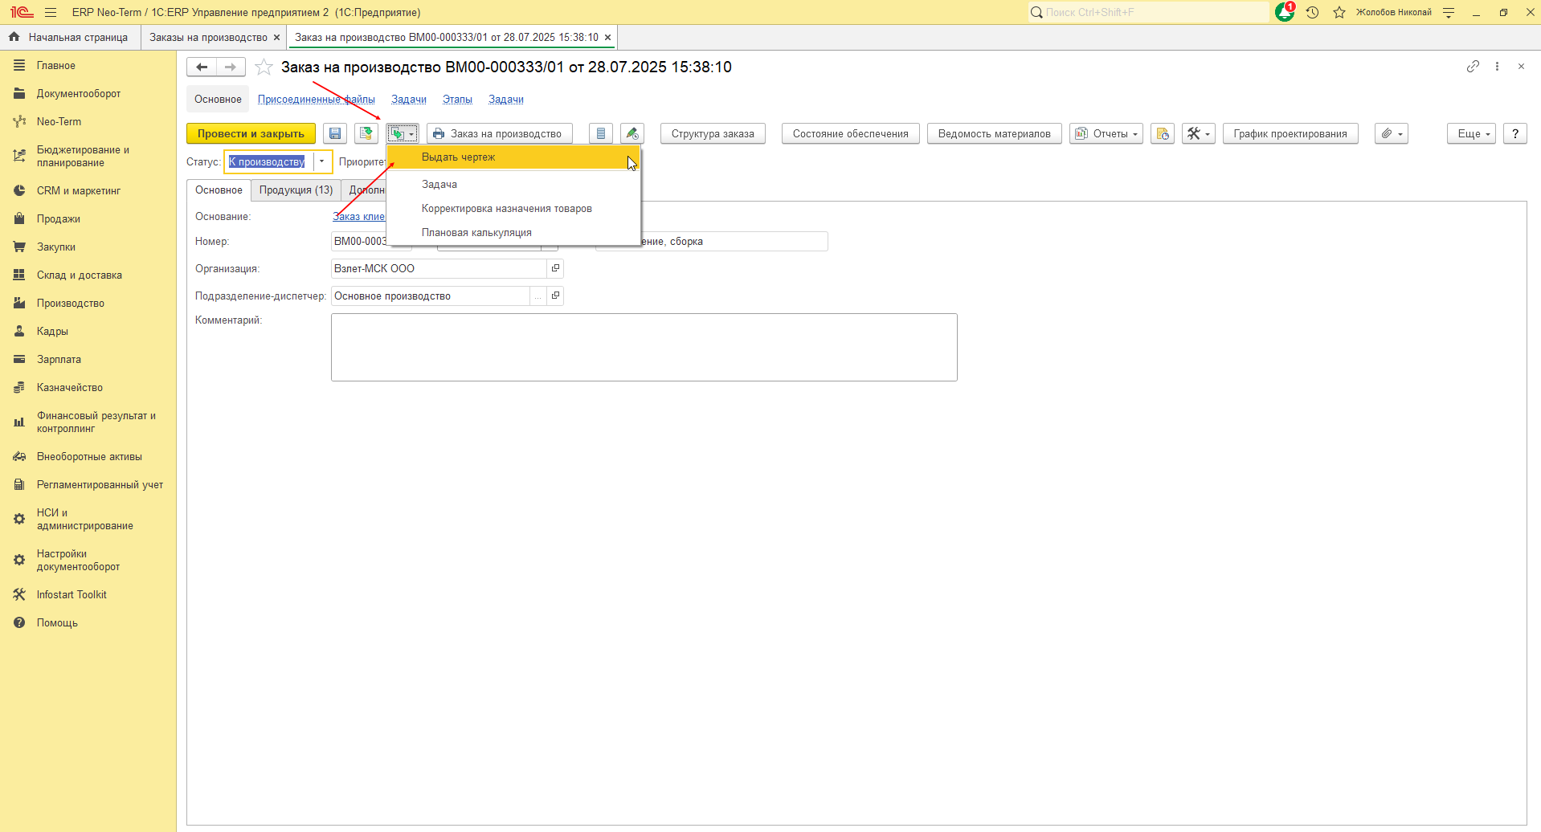Expand the Статус dropdown arrow
The height and width of the screenshot is (832, 1541).
click(x=321, y=161)
